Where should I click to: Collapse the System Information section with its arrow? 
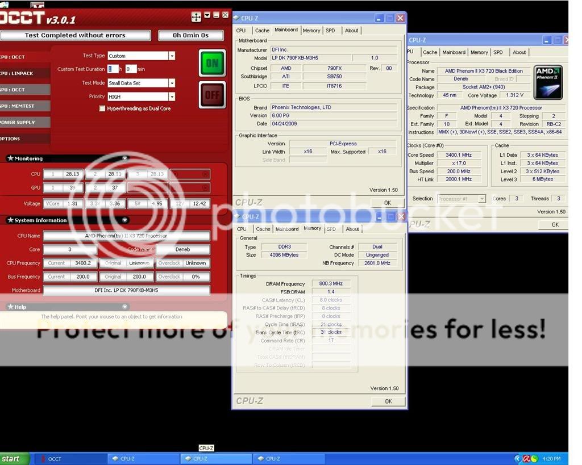(x=124, y=220)
